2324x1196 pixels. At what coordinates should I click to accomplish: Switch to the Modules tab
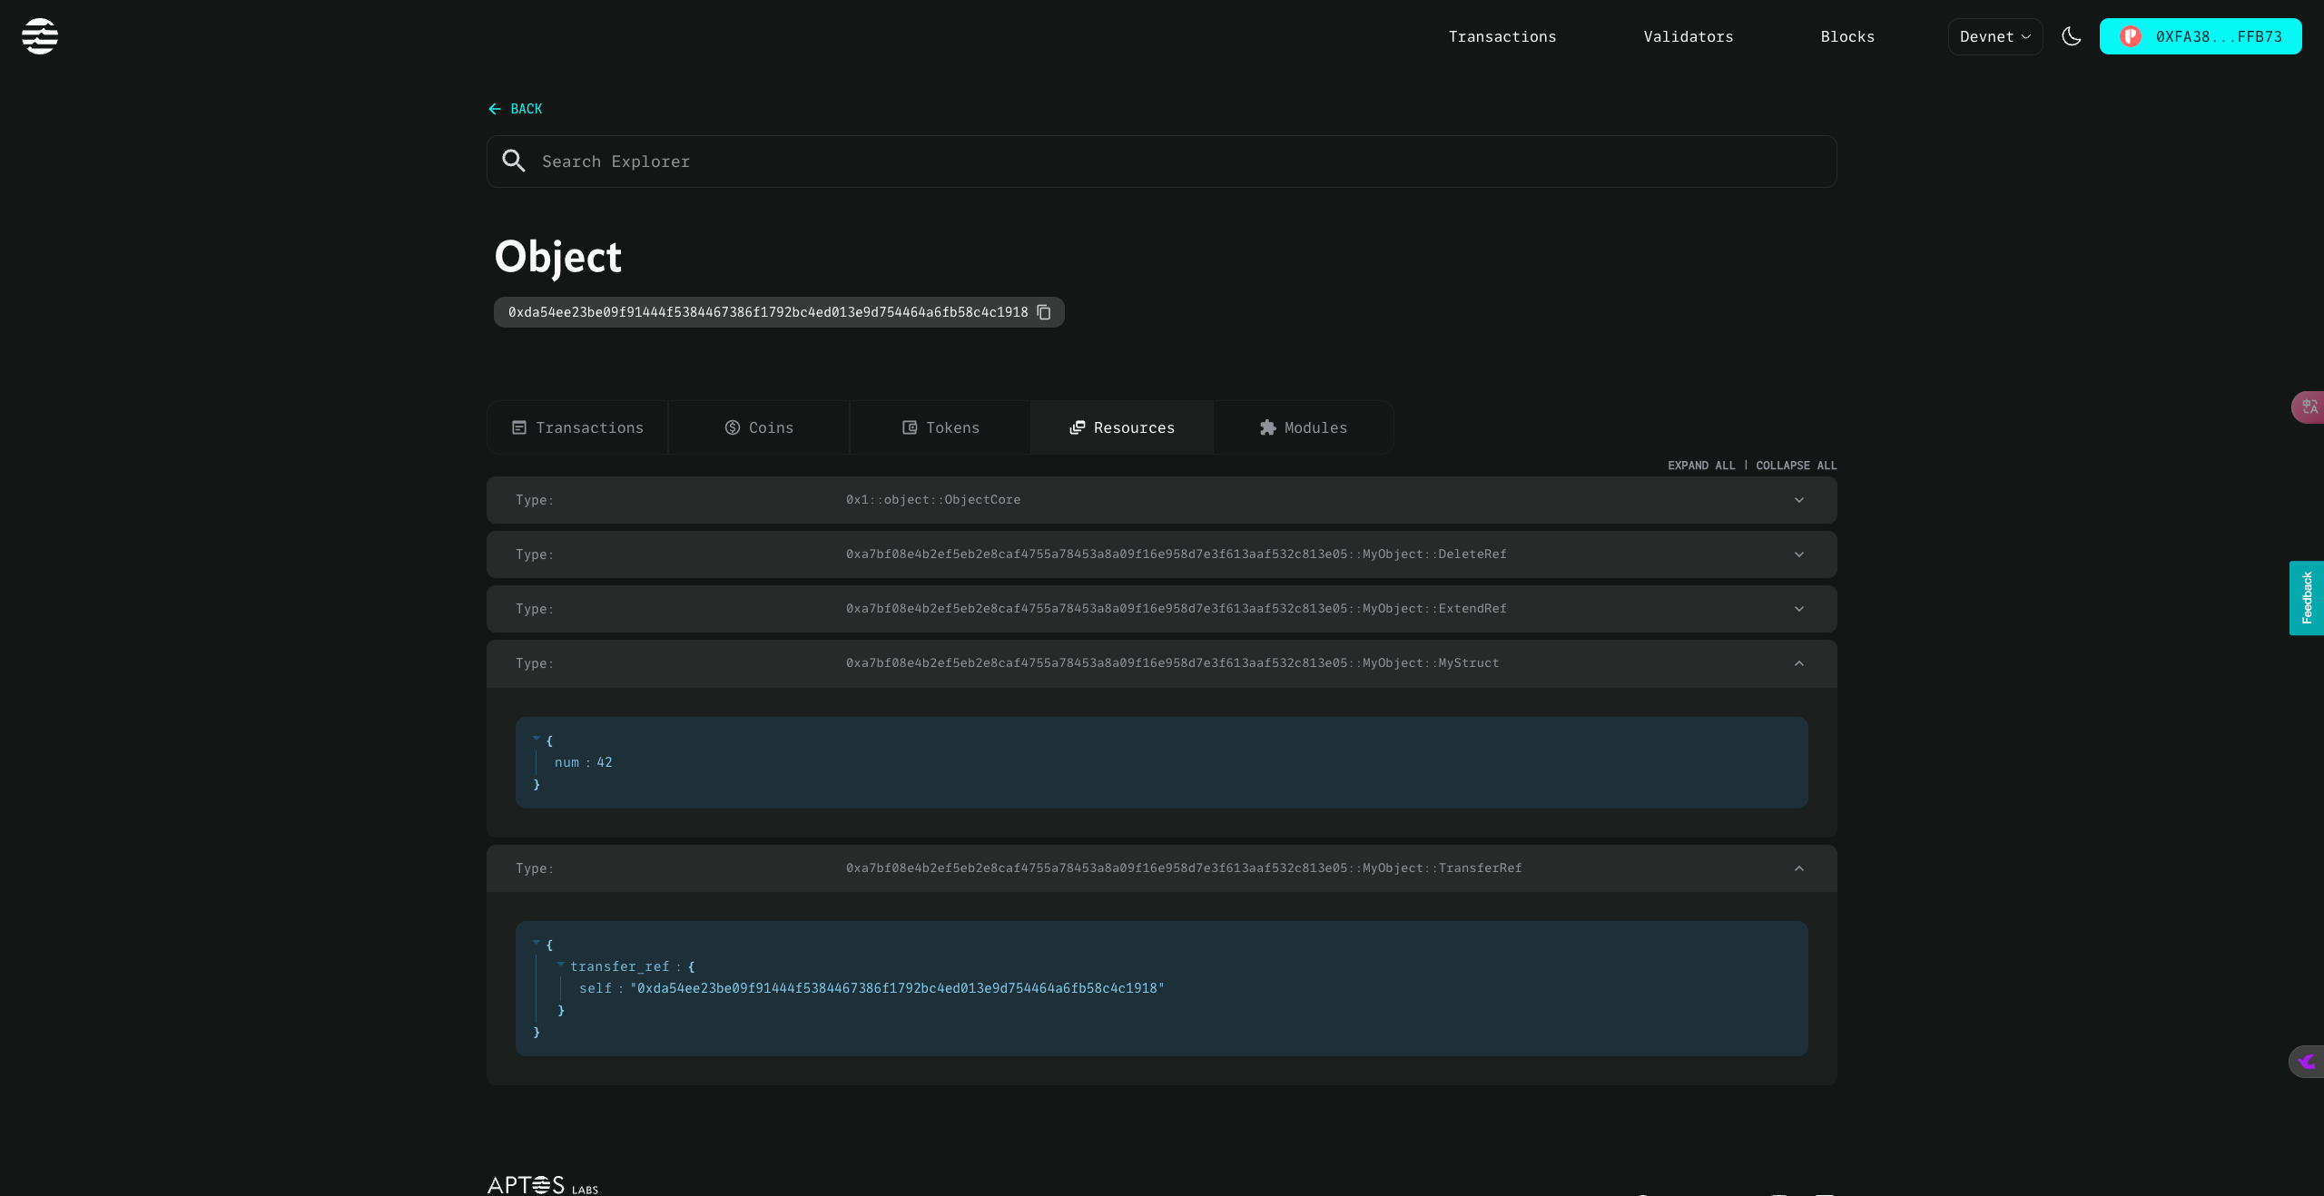pos(1304,427)
